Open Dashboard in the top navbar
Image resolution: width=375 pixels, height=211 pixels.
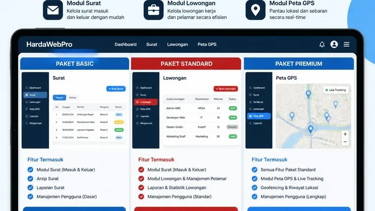point(125,44)
